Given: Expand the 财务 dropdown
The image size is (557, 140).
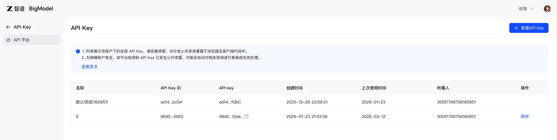Looking at the screenshot, I should point(526,9).
